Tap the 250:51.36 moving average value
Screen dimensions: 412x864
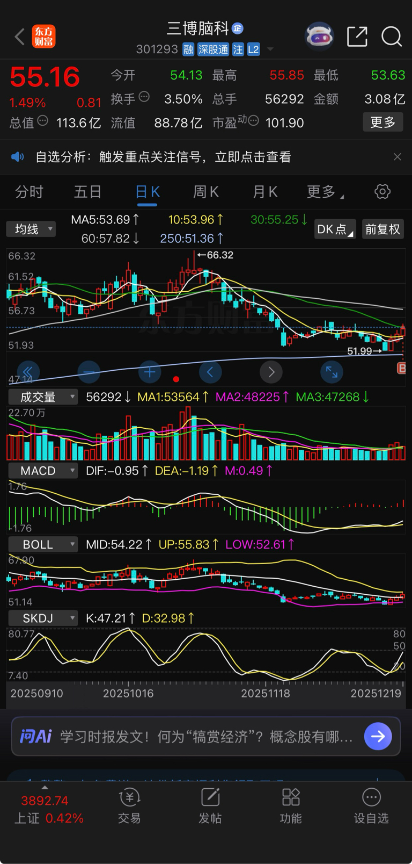[x=192, y=238]
